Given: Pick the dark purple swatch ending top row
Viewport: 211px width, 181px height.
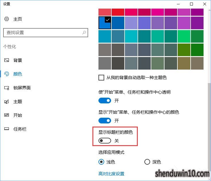Looking at the screenshot, I should [x=197, y=12].
